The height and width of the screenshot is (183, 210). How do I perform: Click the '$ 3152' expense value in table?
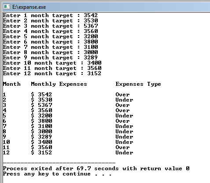click(x=41, y=153)
